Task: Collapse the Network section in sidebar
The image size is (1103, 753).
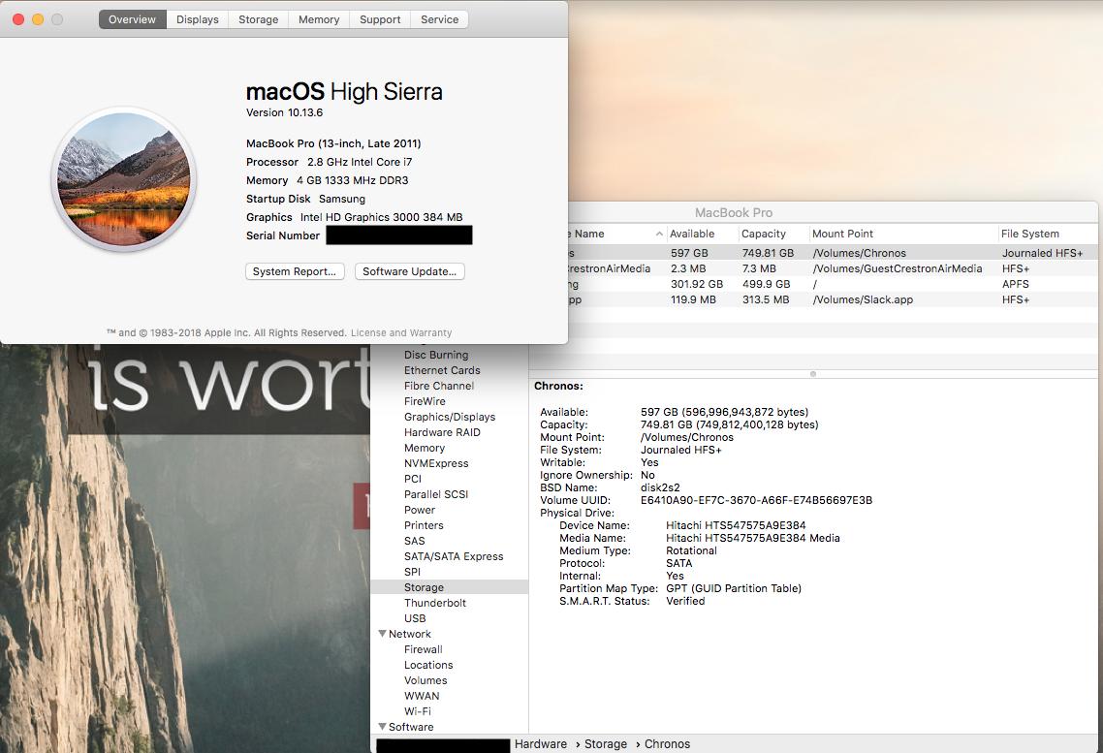Action: (x=382, y=634)
